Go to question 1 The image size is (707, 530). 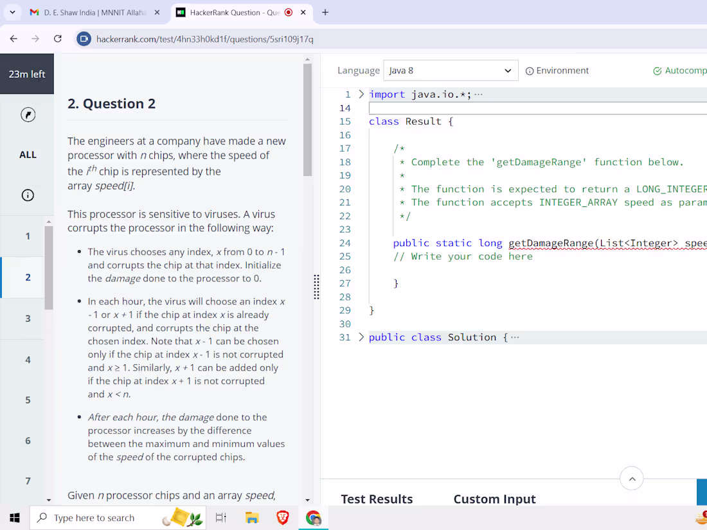point(28,236)
